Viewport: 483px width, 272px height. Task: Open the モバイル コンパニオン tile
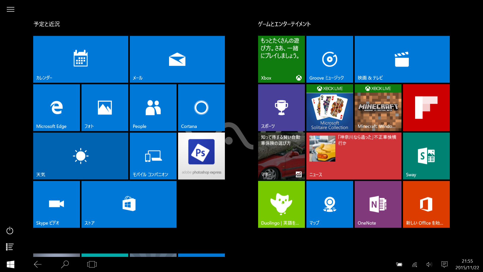pos(153,156)
